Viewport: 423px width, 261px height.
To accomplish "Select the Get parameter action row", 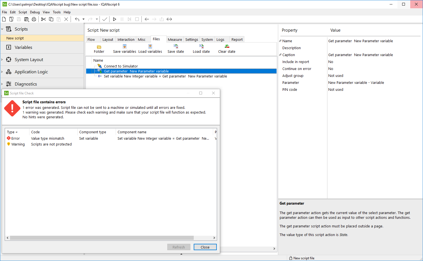I will pos(181,71).
